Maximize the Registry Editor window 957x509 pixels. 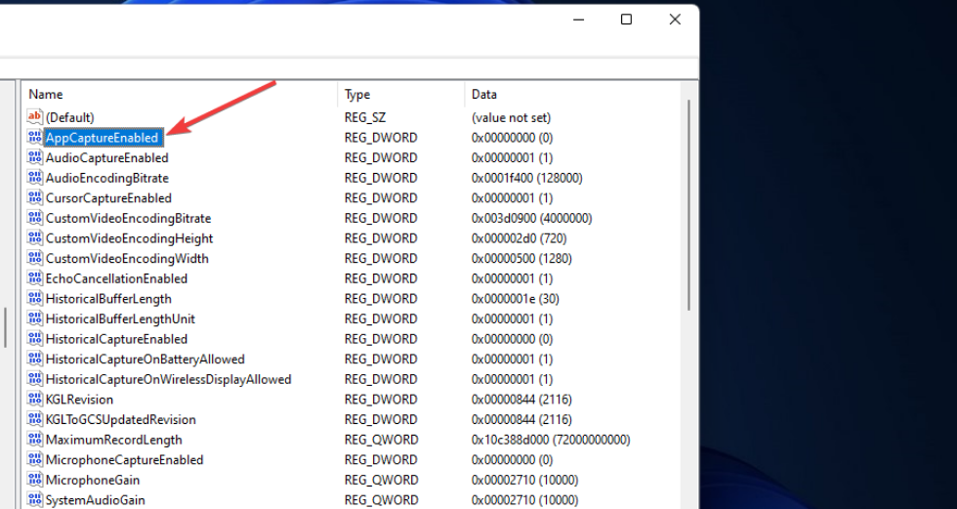(x=626, y=20)
